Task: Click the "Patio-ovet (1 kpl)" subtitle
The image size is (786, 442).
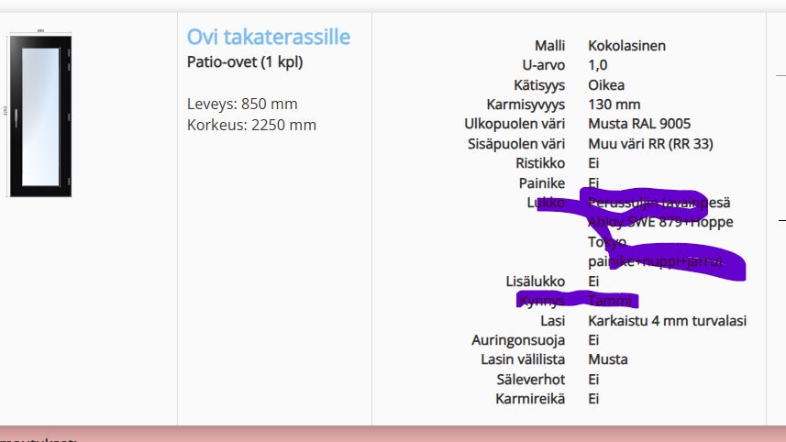Action: tap(245, 62)
